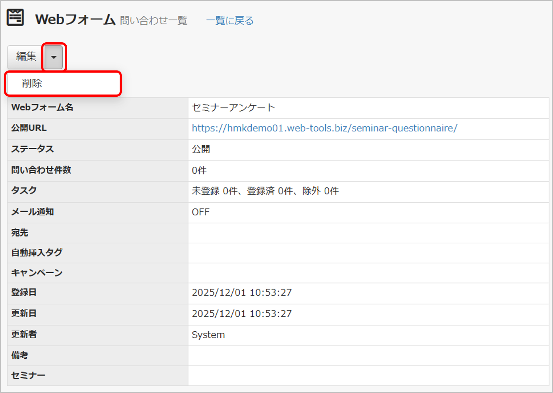Click the メール通知 OFF value
Image resolution: width=553 pixels, height=393 pixels.
click(201, 212)
